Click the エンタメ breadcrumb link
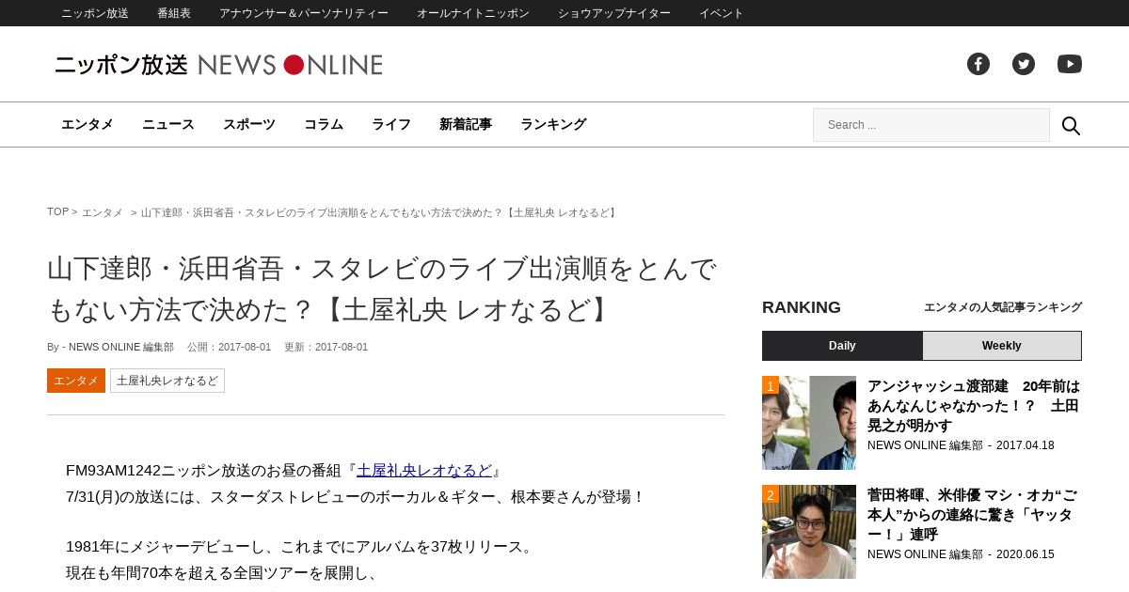This screenshot has height=592, width=1129. pos(103,212)
